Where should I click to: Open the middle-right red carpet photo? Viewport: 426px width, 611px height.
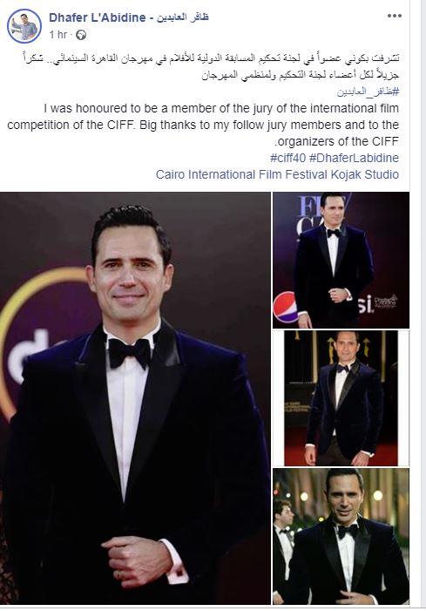(341, 397)
